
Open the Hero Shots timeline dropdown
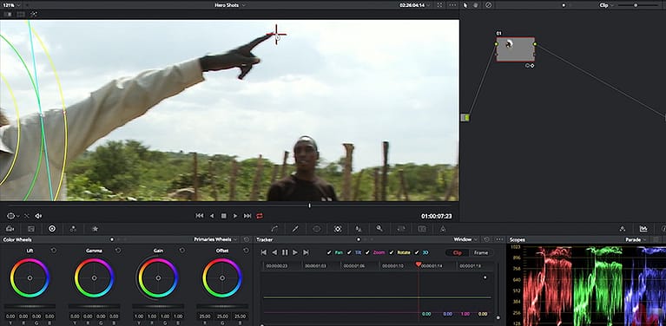click(230, 5)
